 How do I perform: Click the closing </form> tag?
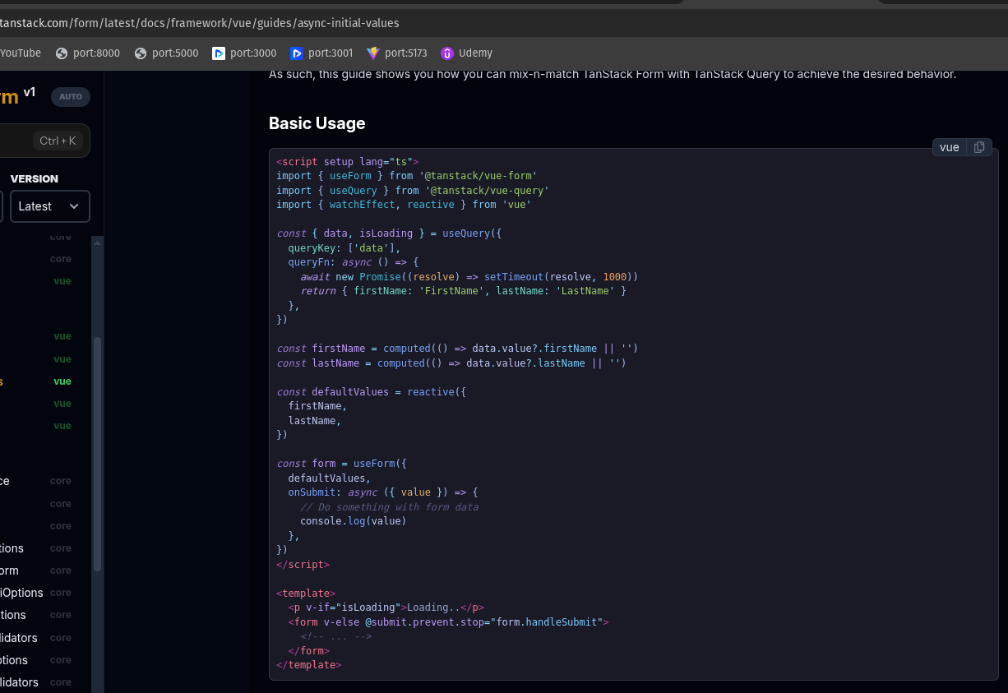309,651
